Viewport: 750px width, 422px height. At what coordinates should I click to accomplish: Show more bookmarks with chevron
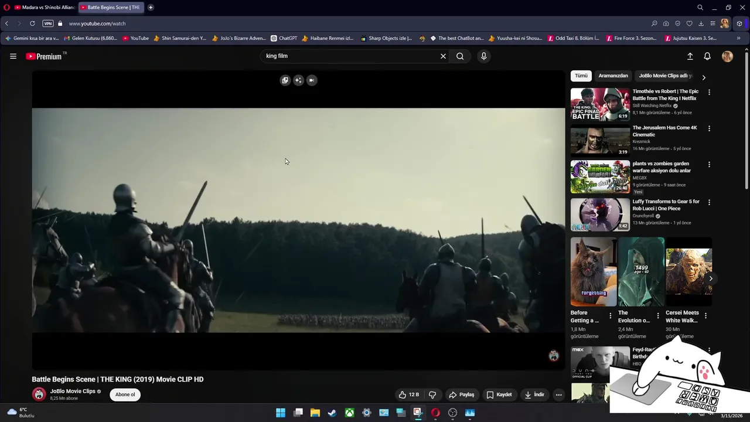click(738, 38)
